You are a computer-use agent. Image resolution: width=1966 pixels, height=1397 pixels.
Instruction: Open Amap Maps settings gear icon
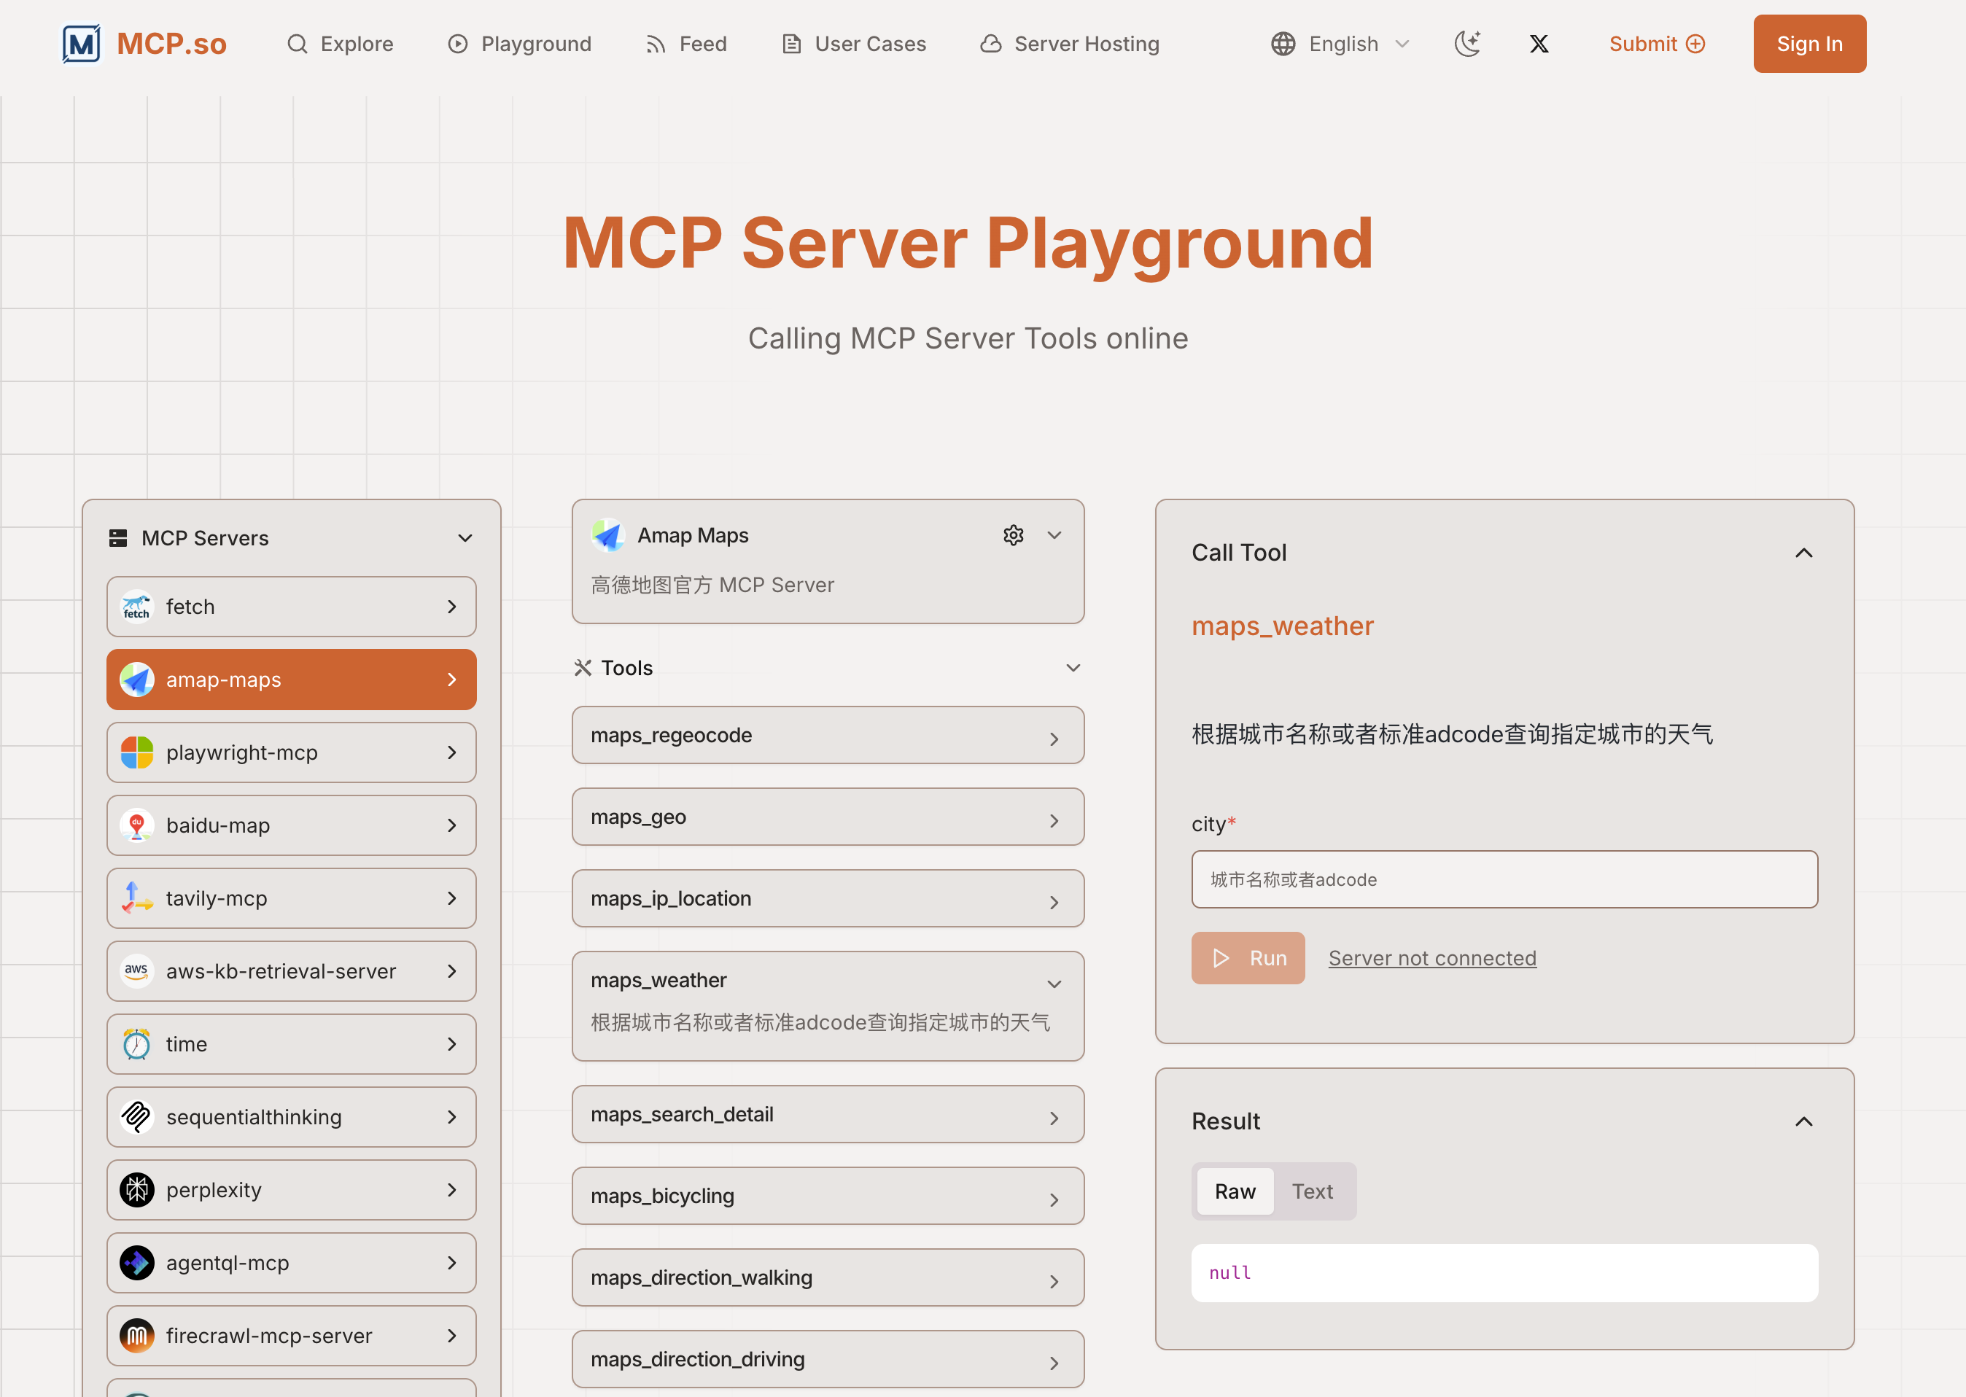[x=1013, y=535]
